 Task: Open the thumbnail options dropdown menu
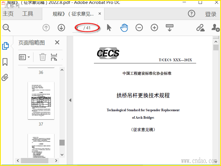tap(24, 57)
